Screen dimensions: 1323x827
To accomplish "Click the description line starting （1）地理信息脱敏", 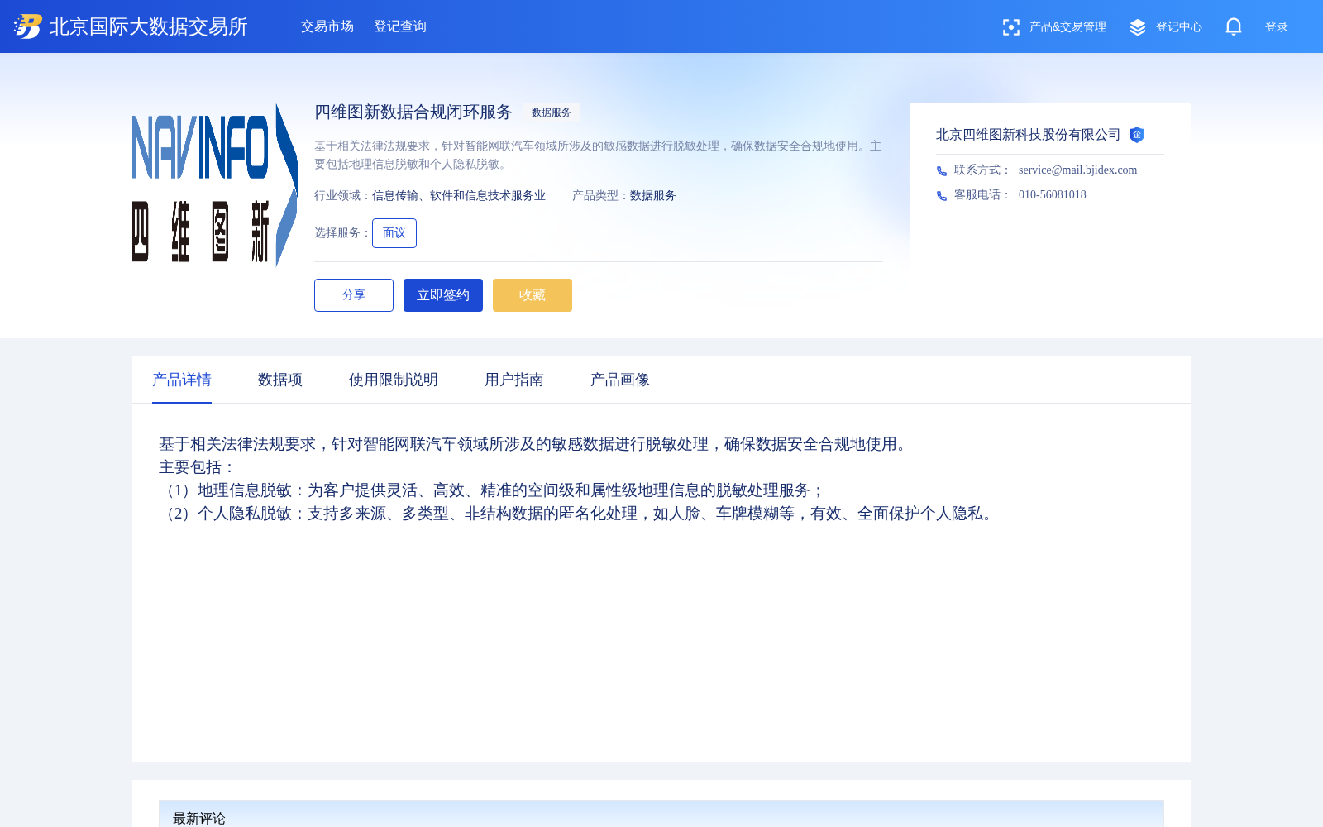I will coord(492,490).
